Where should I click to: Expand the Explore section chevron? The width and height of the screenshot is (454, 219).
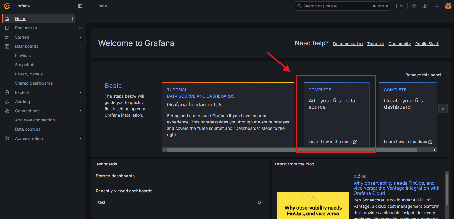click(81, 92)
